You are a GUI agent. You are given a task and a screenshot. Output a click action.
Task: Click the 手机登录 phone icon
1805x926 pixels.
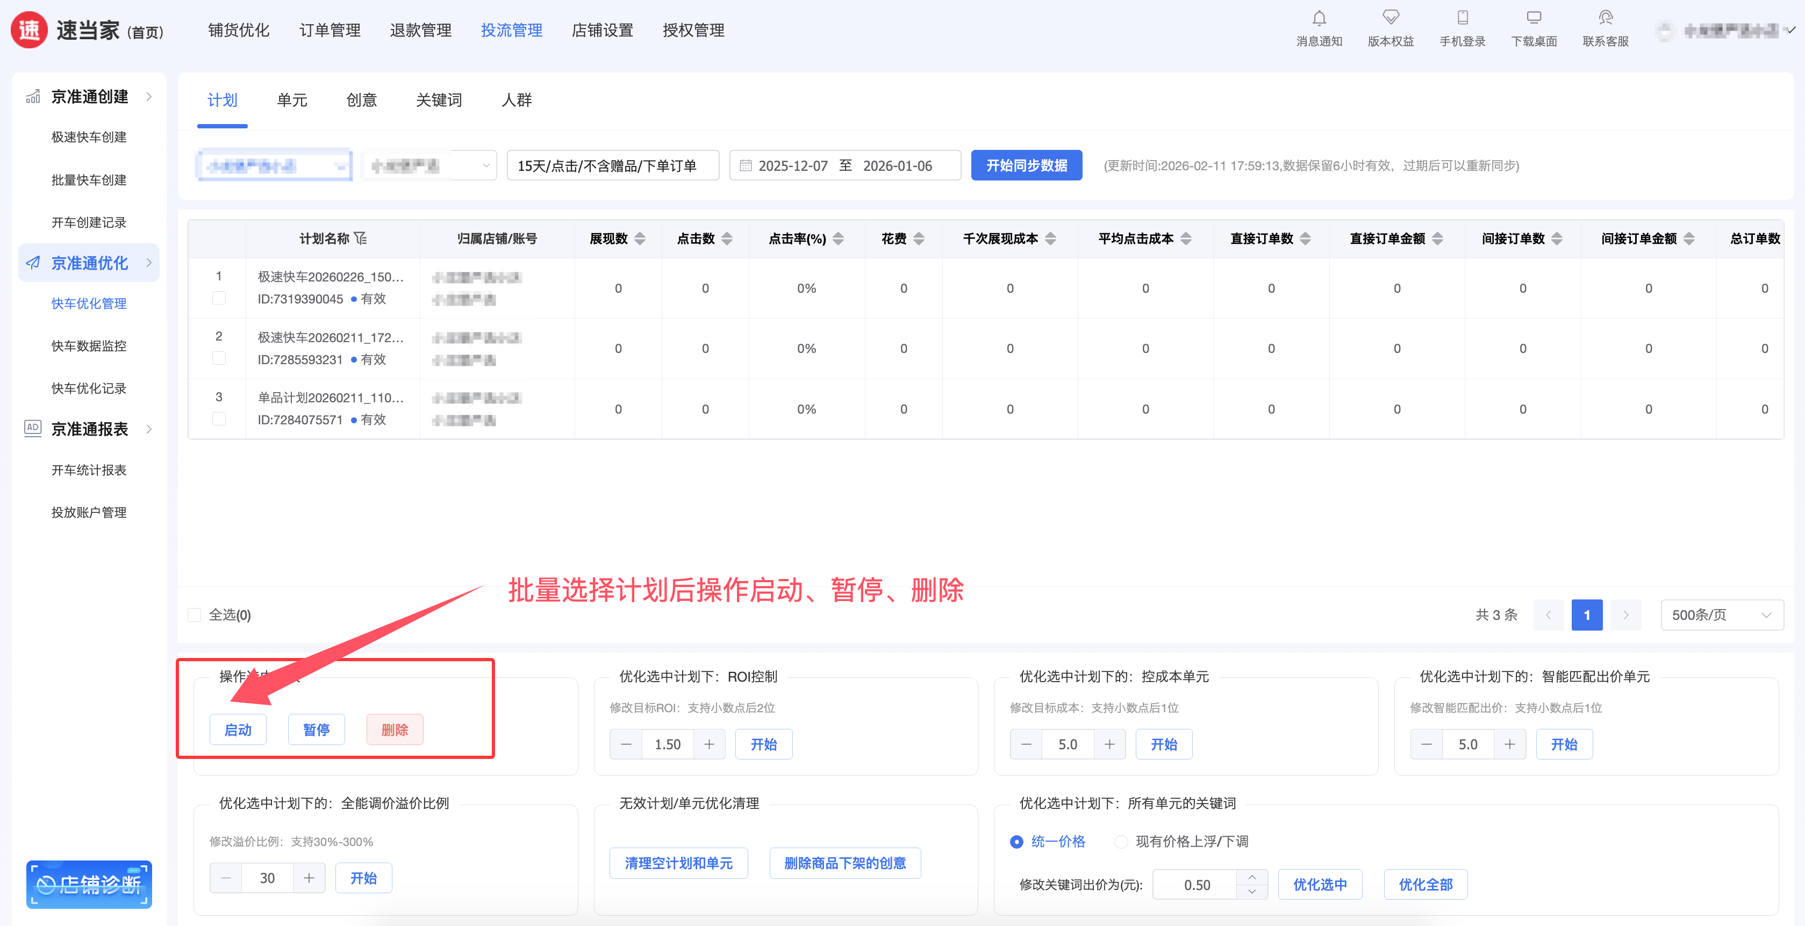1463,18
